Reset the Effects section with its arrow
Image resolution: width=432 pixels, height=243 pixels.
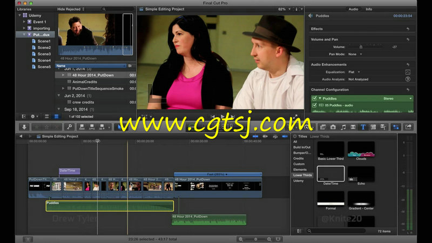point(408,29)
